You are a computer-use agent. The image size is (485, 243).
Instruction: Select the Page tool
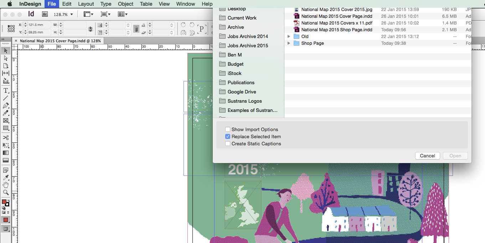tap(6, 66)
